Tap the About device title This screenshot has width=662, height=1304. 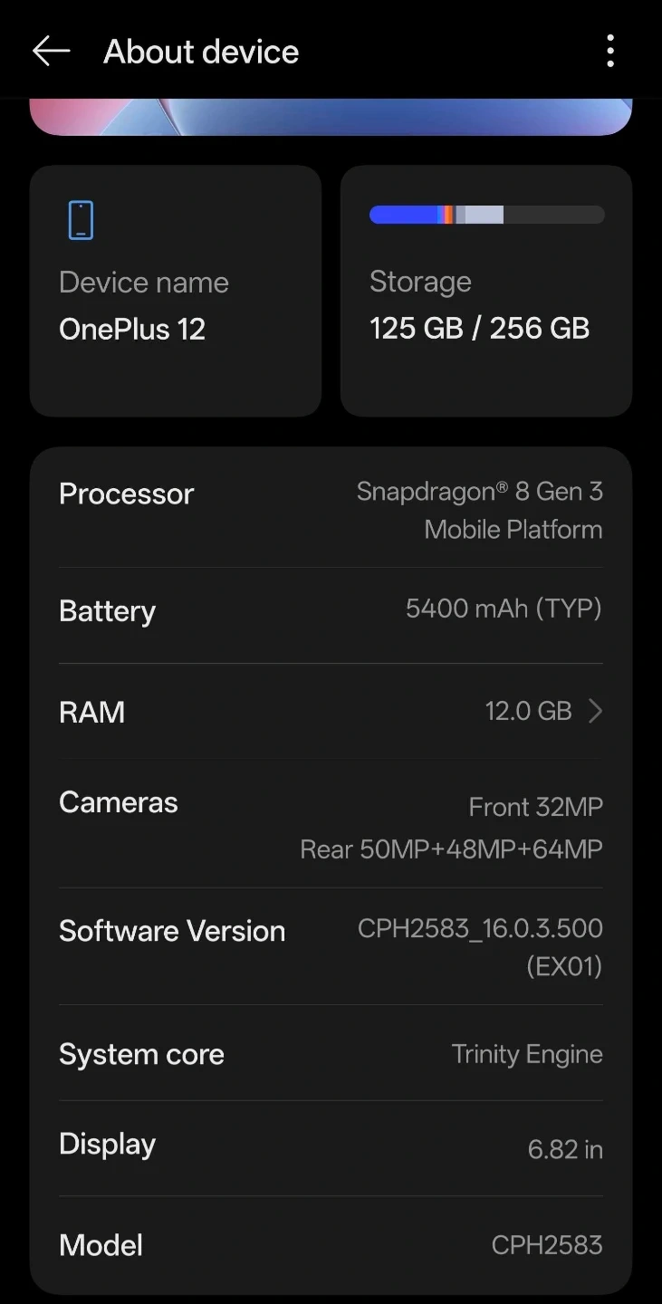[201, 52]
